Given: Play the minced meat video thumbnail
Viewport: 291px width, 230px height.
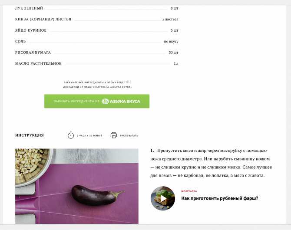Looking at the screenshot, I should click(x=163, y=198).
